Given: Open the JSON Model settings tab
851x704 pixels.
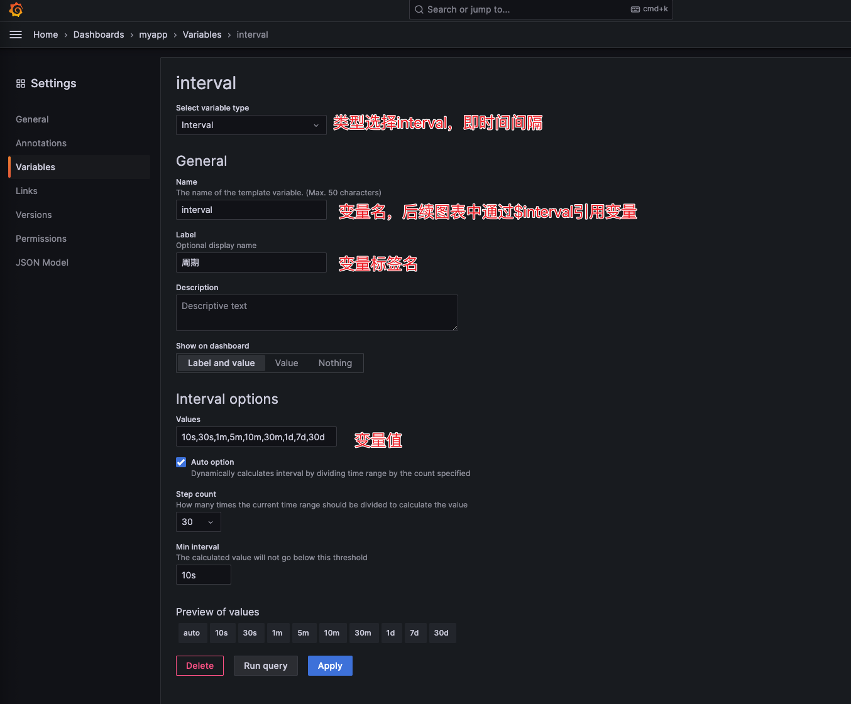Looking at the screenshot, I should (42, 263).
